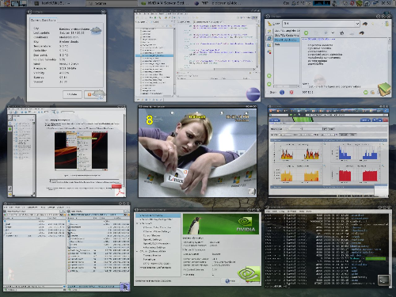Open the volume control in system tray
396x297 pixels.
335,3
